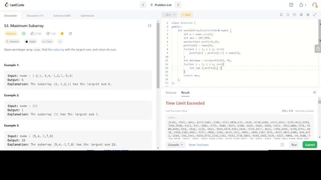Switch to the Discussion tab
321x180 pixels.
(x=35, y=15)
